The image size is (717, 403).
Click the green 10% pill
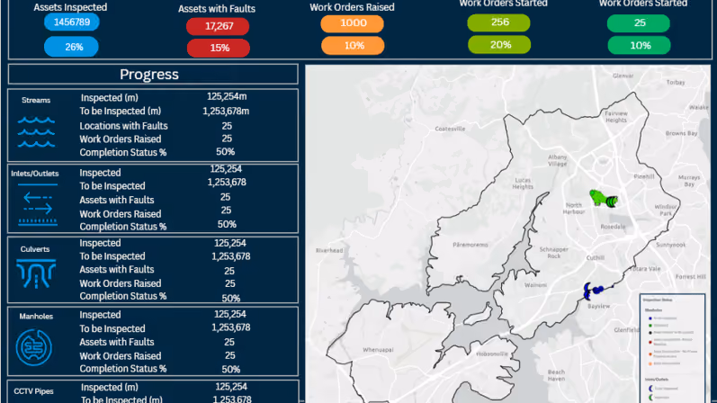(640, 46)
